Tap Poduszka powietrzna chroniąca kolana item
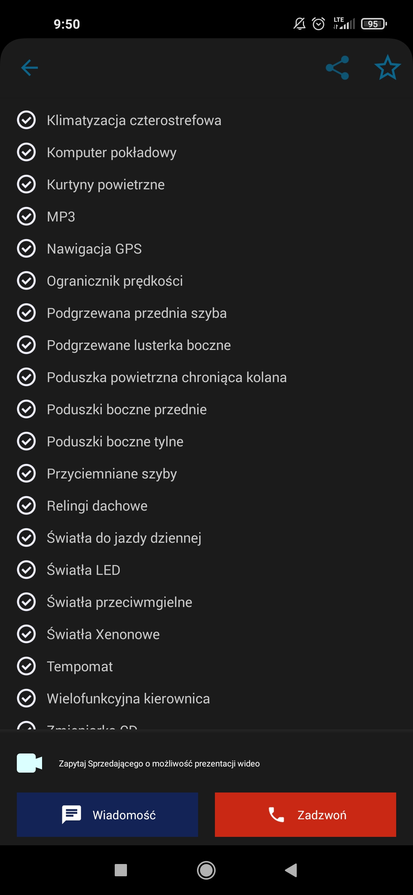413x895 pixels. click(166, 378)
